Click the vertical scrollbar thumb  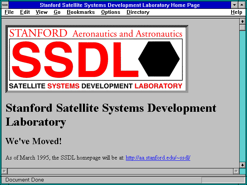pyautogui.click(x=242, y=27)
